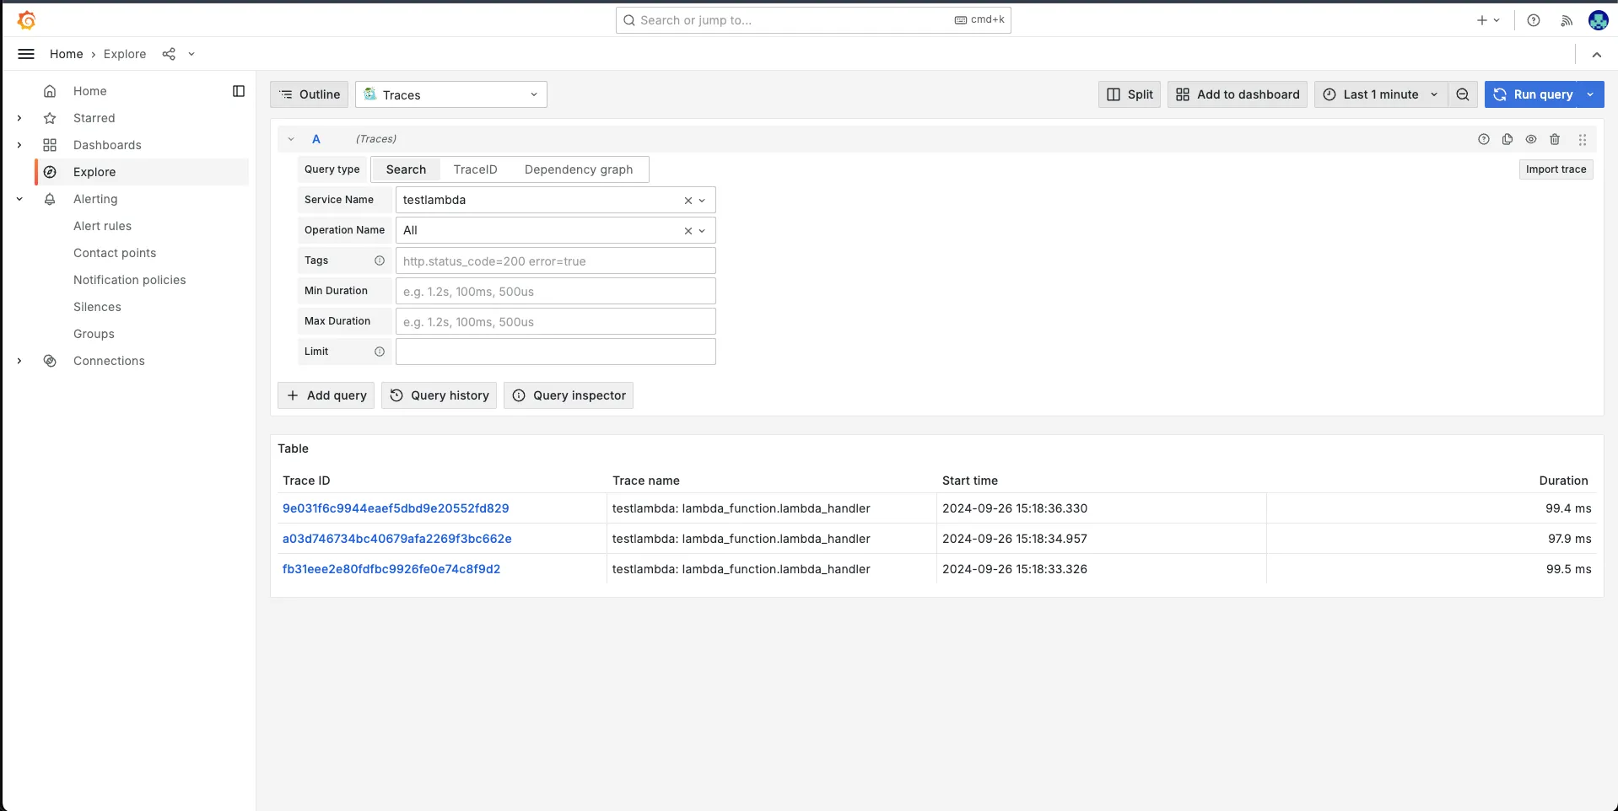The width and height of the screenshot is (1618, 811).
Task: Collapse query row A chevron
Action: click(x=291, y=139)
